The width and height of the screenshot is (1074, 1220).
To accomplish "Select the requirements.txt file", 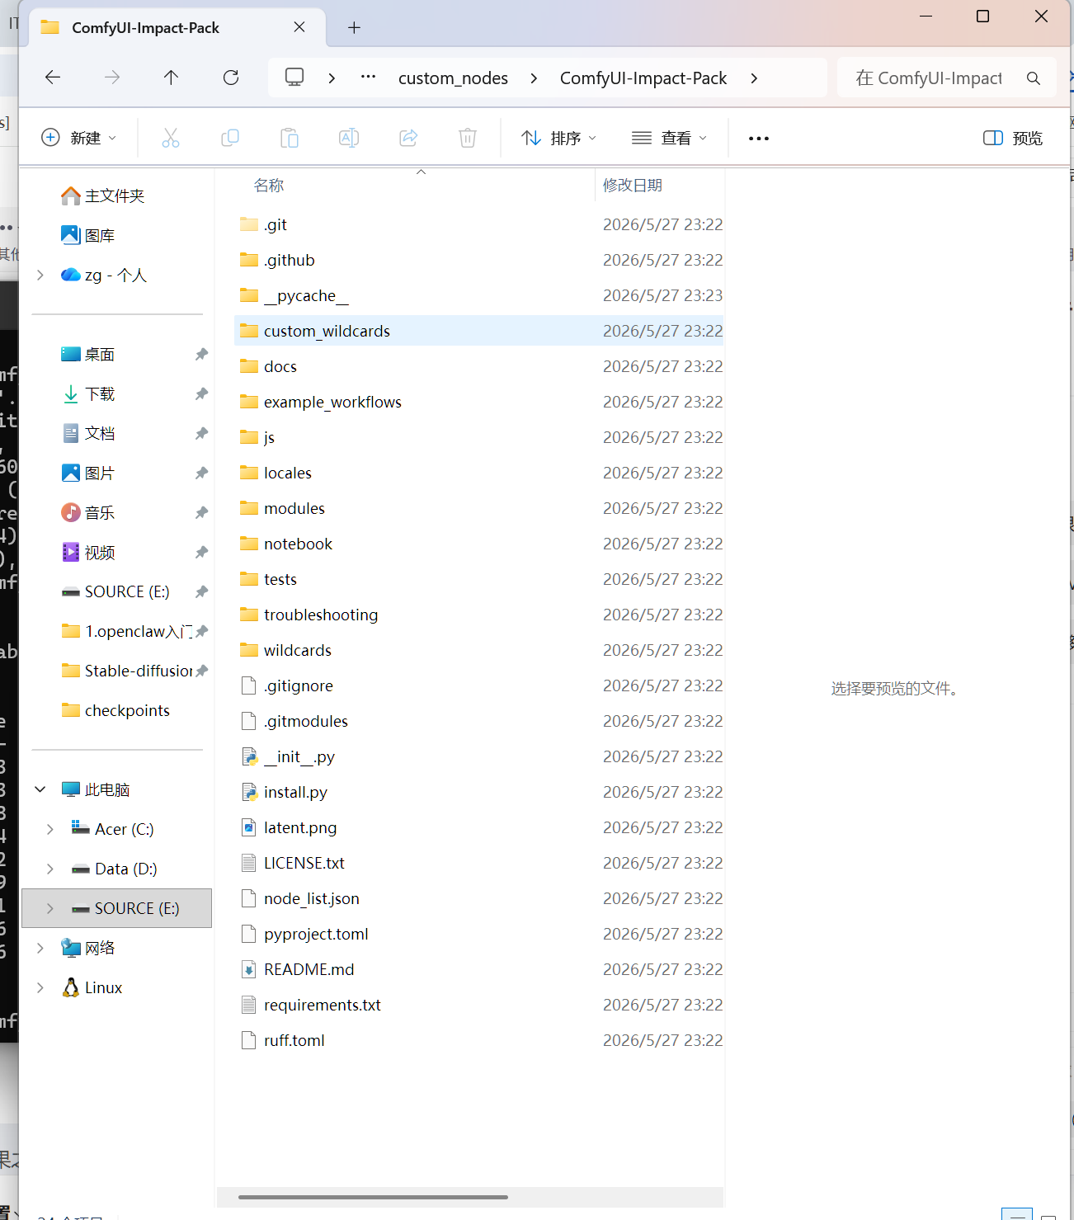I will pyautogui.click(x=479, y=1006).
